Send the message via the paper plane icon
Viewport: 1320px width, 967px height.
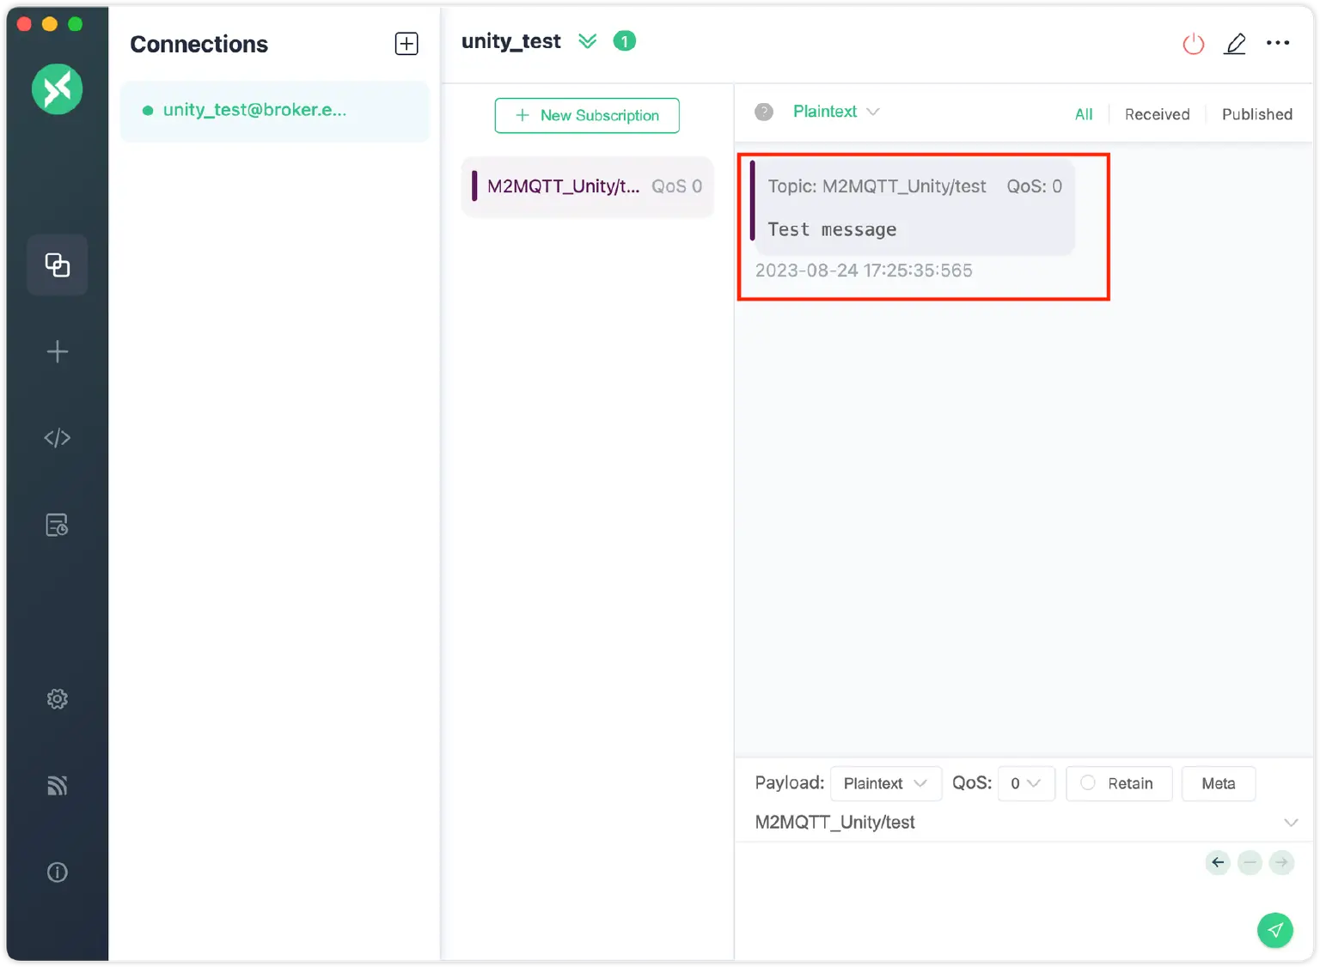tap(1275, 930)
